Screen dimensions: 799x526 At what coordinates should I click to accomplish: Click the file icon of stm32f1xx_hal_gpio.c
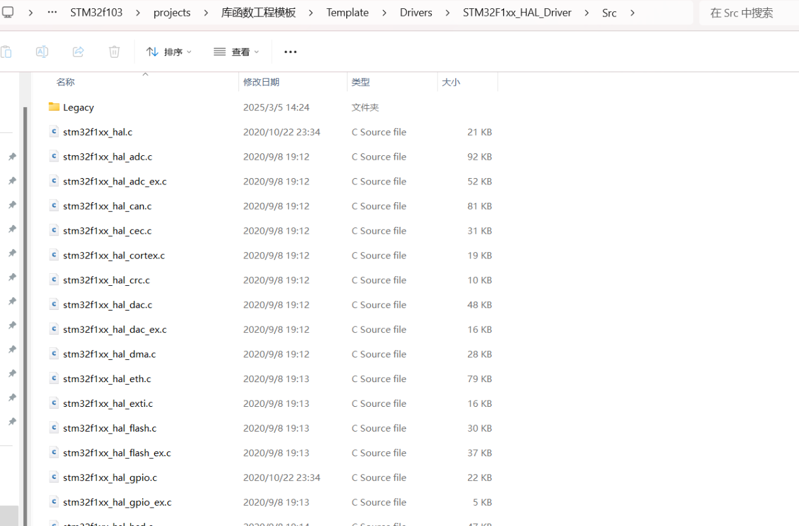(54, 478)
